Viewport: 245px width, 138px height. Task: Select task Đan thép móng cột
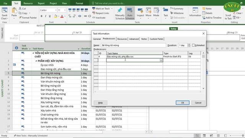point(51,77)
